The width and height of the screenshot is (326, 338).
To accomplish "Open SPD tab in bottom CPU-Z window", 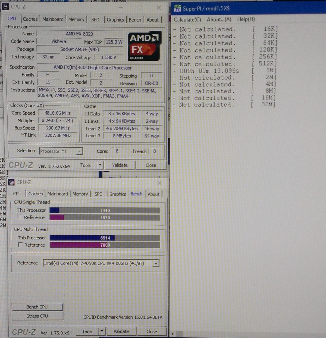I will pyautogui.click(x=99, y=194).
